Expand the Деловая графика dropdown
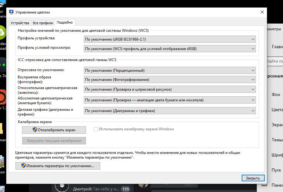 [x=170, y=111]
